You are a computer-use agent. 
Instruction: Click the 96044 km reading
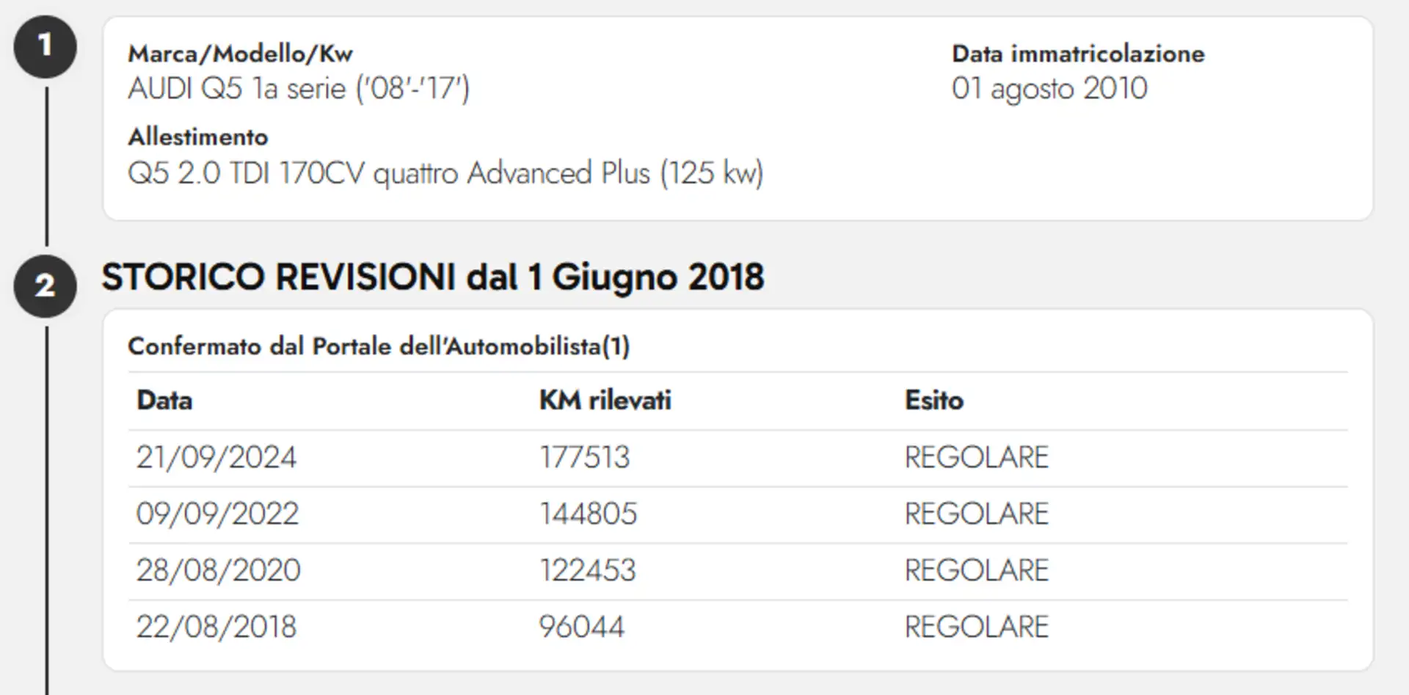(x=581, y=627)
